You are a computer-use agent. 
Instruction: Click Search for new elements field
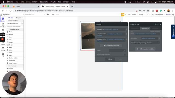pos(14,27)
